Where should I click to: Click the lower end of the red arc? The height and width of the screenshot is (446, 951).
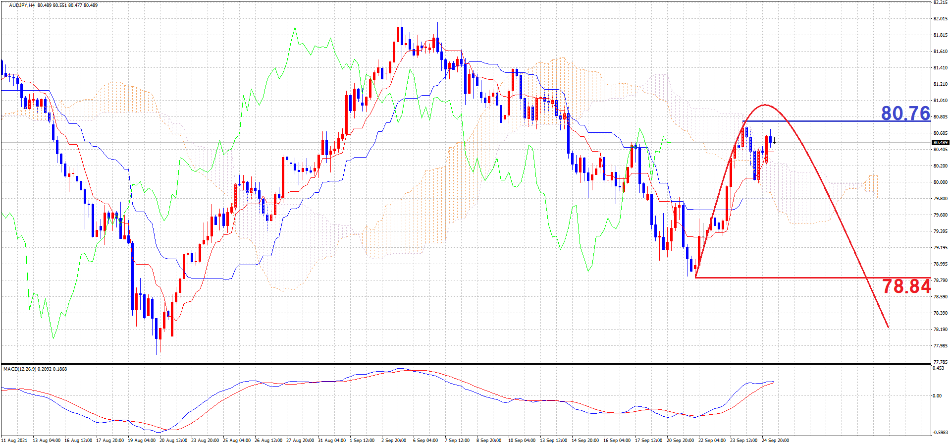(x=888, y=327)
